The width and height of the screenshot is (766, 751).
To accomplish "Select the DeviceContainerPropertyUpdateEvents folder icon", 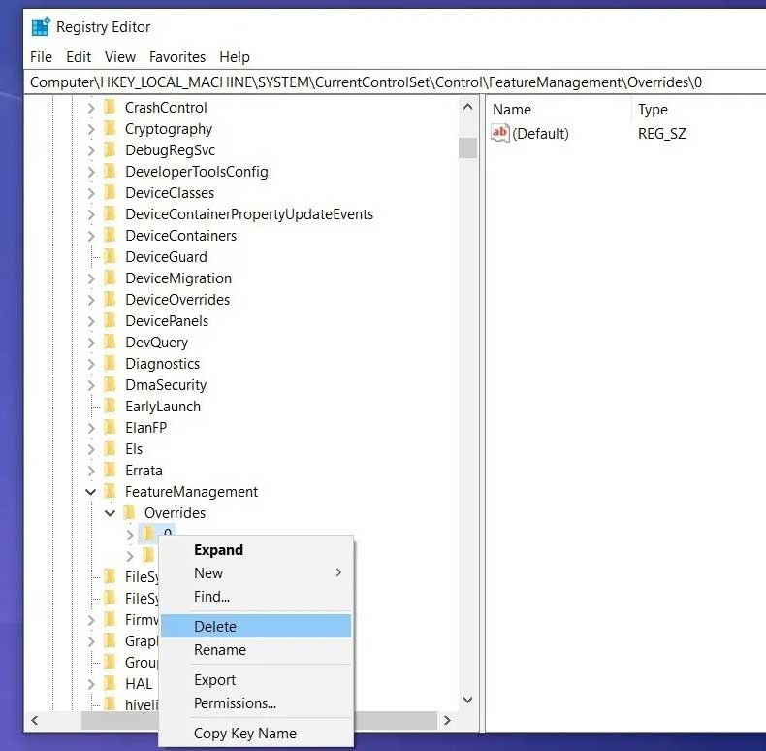I will (111, 213).
